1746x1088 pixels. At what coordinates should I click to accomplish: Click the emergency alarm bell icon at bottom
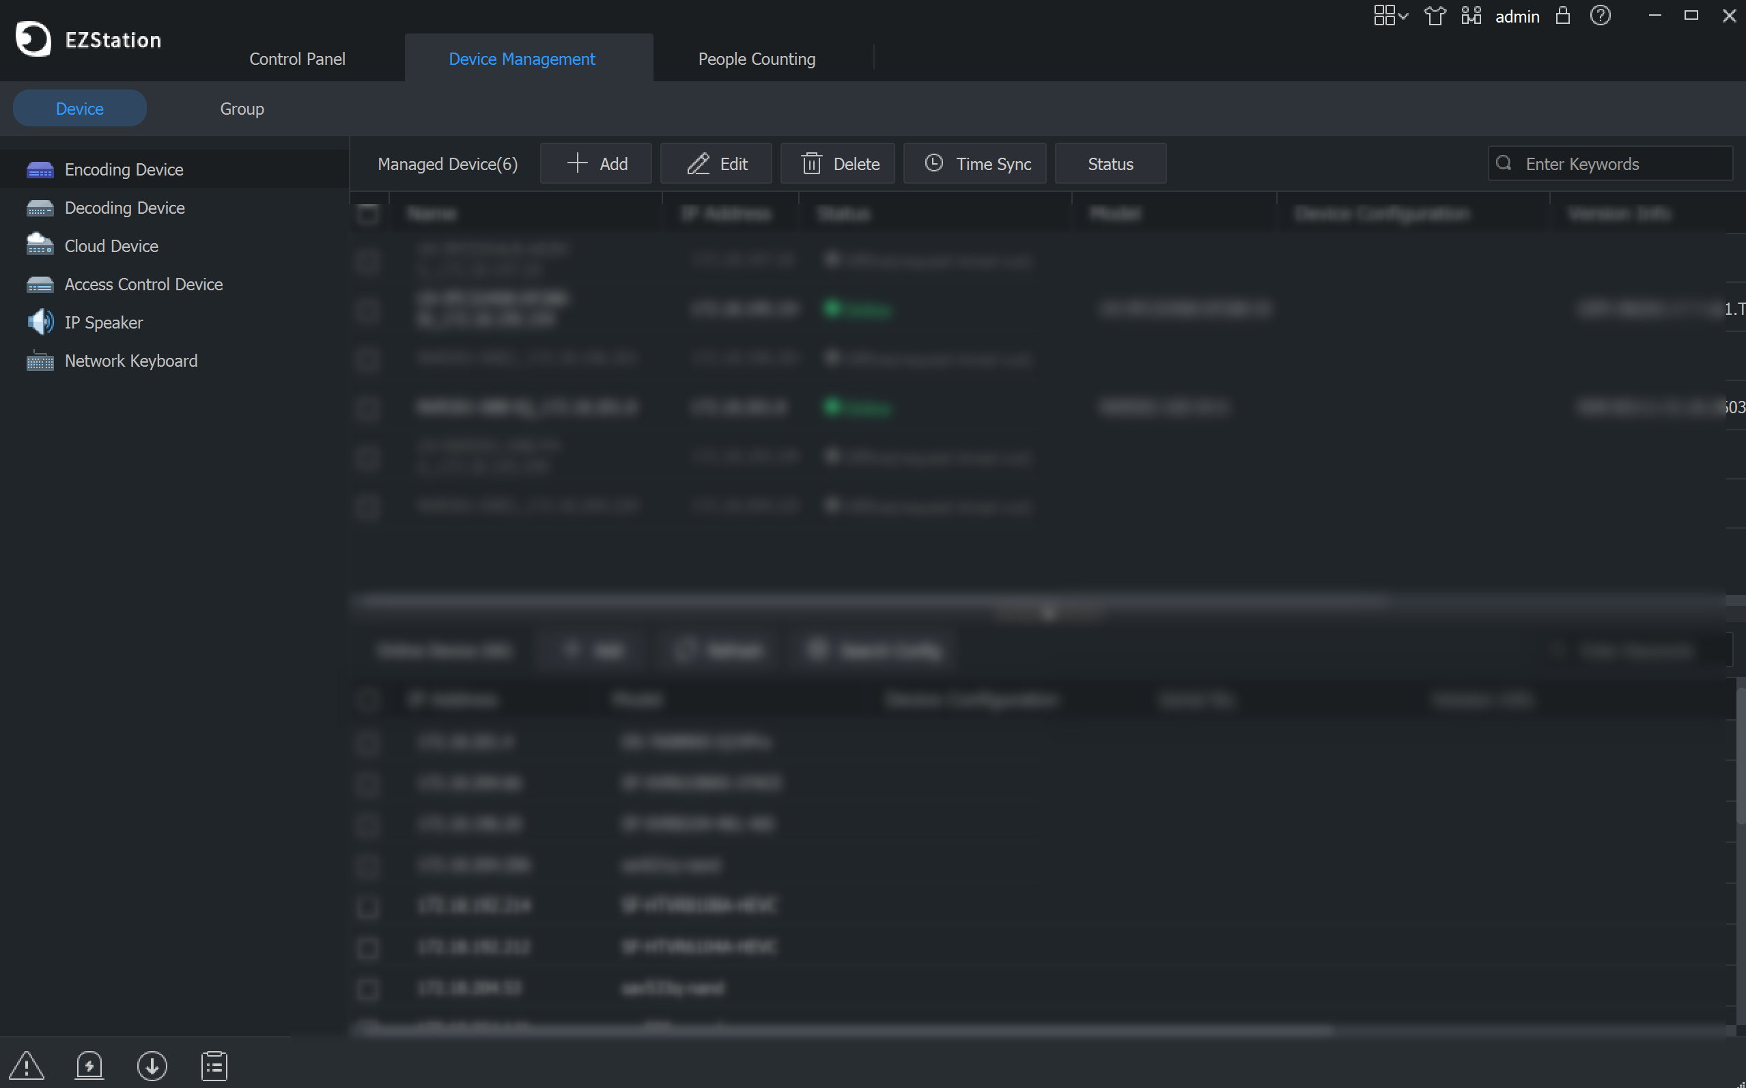(89, 1065)
